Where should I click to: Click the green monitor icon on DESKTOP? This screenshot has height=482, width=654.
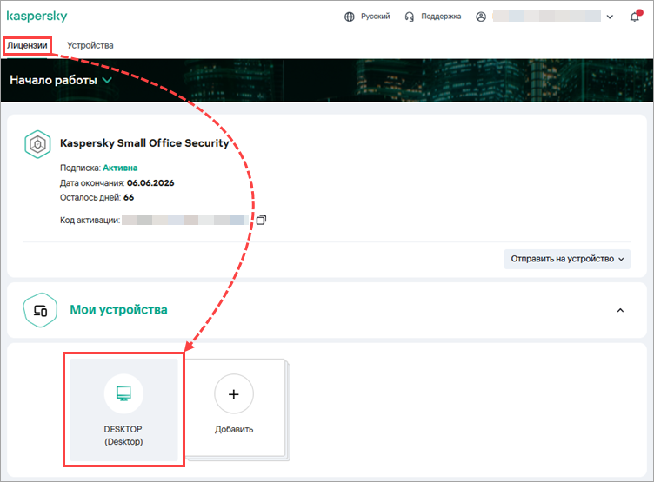(123, 393)
